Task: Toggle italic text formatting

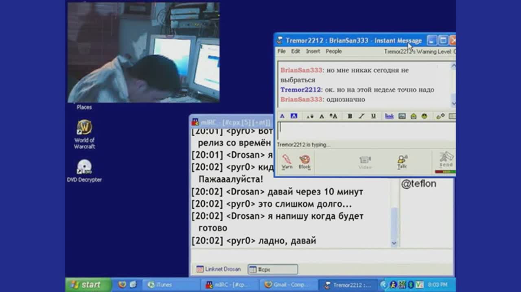Action: click(361, 116)
